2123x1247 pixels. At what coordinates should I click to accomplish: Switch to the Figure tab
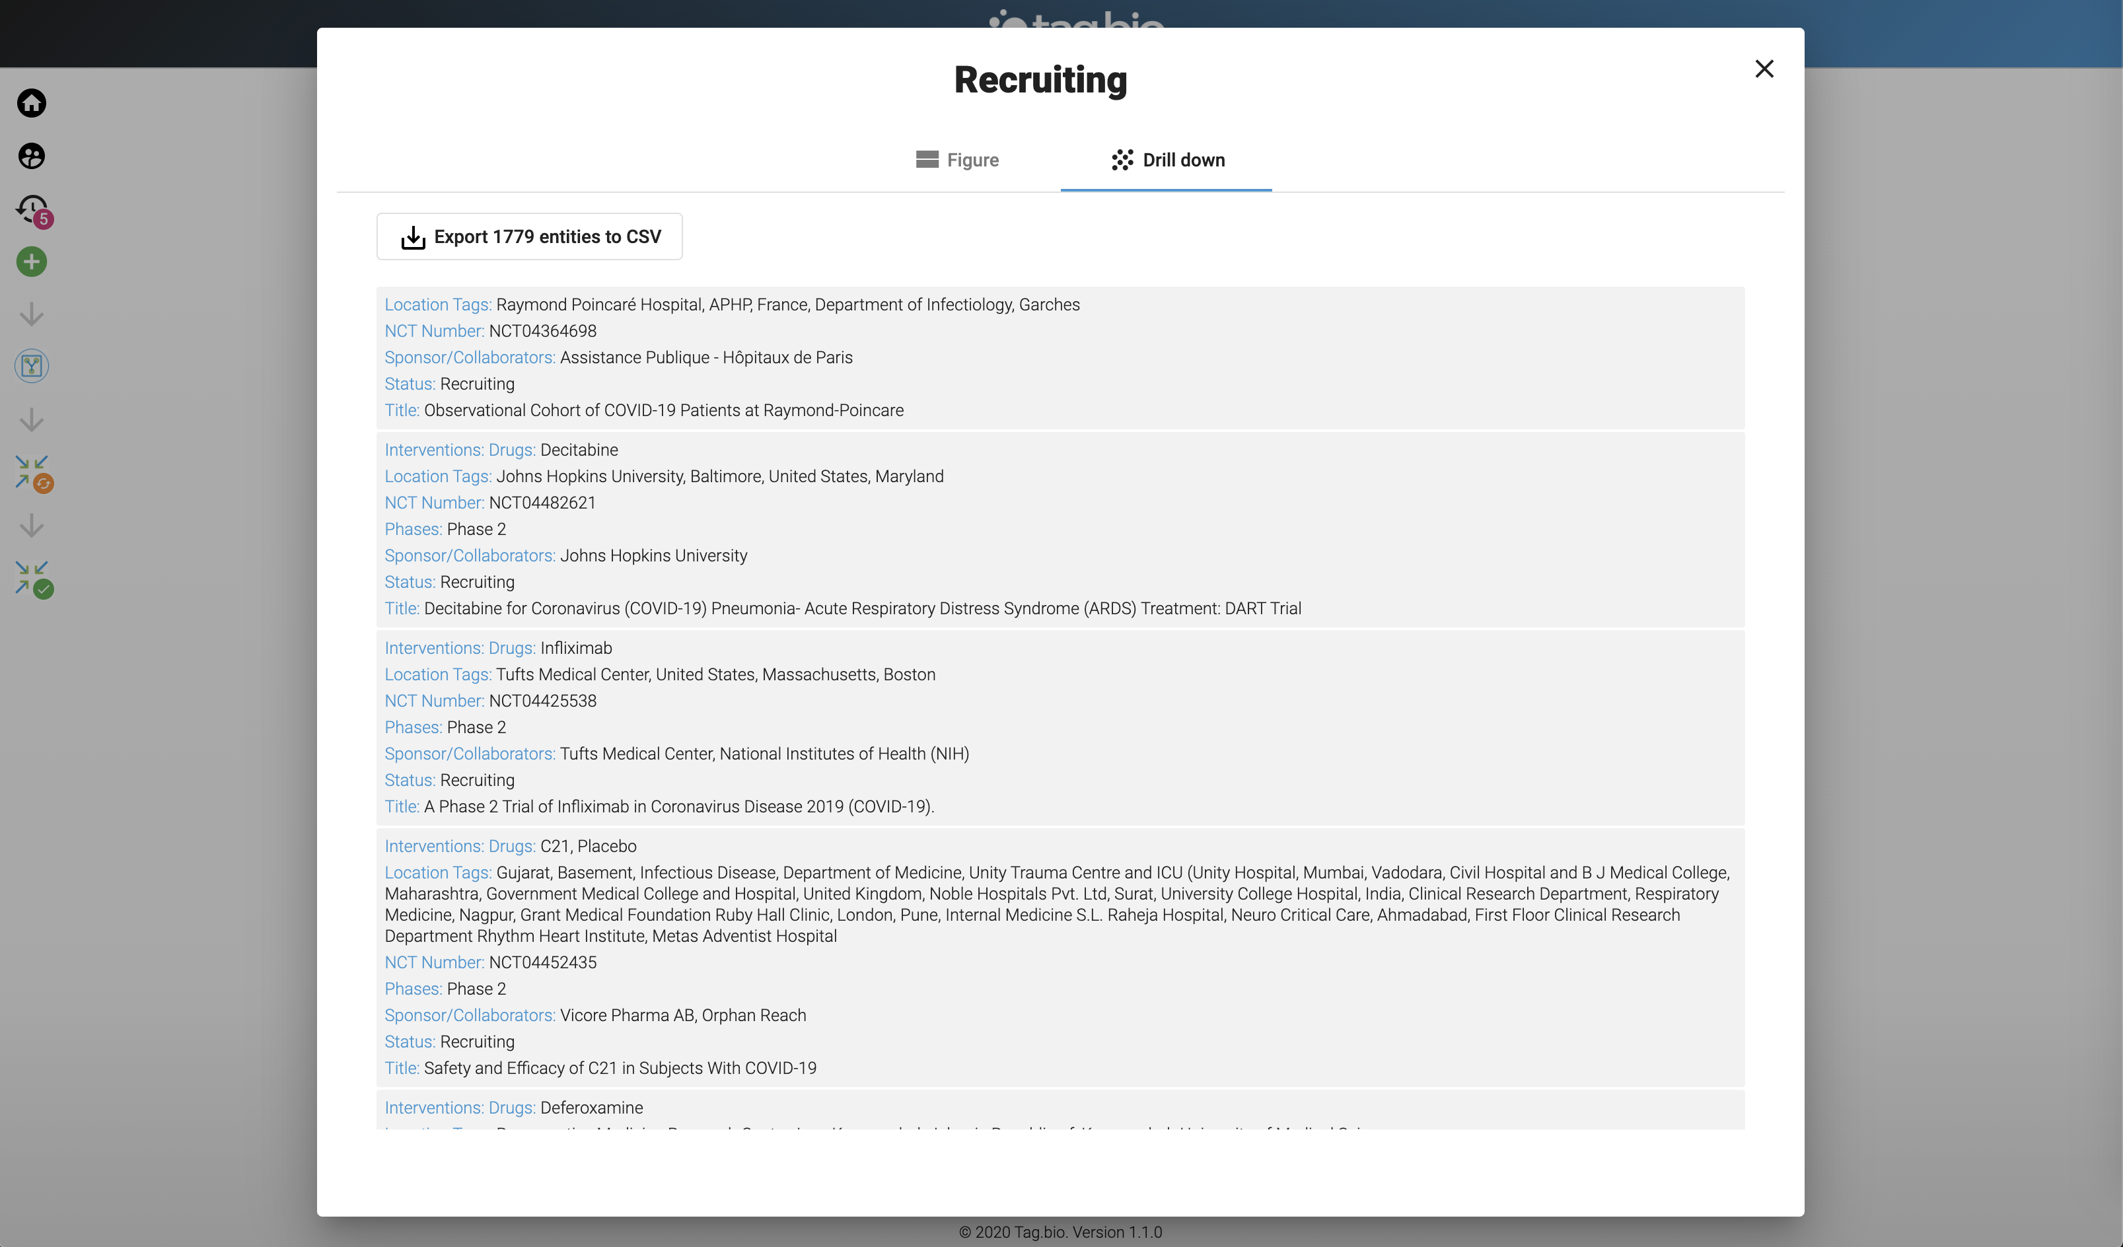pyautogui.click(x=957, y=160)
